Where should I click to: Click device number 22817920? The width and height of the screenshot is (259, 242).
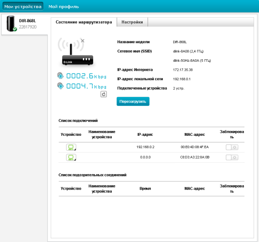click(x=28, y=27)
